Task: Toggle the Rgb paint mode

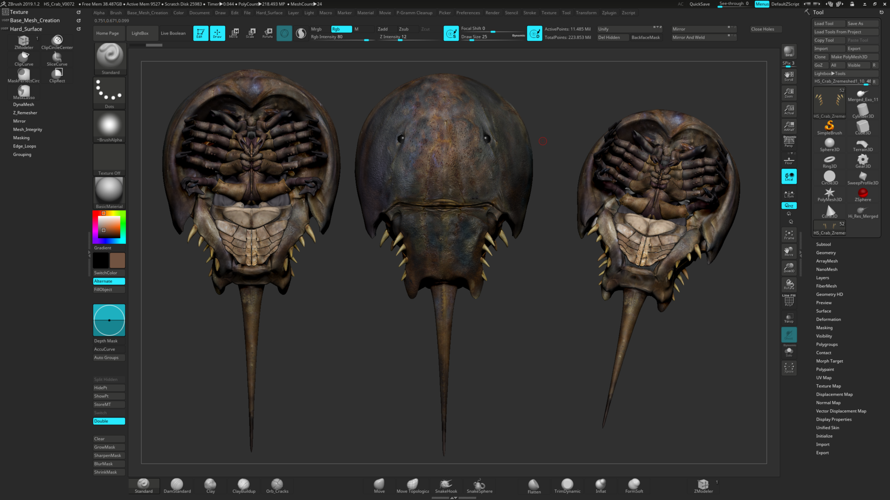Action: (x=341, y=29)
